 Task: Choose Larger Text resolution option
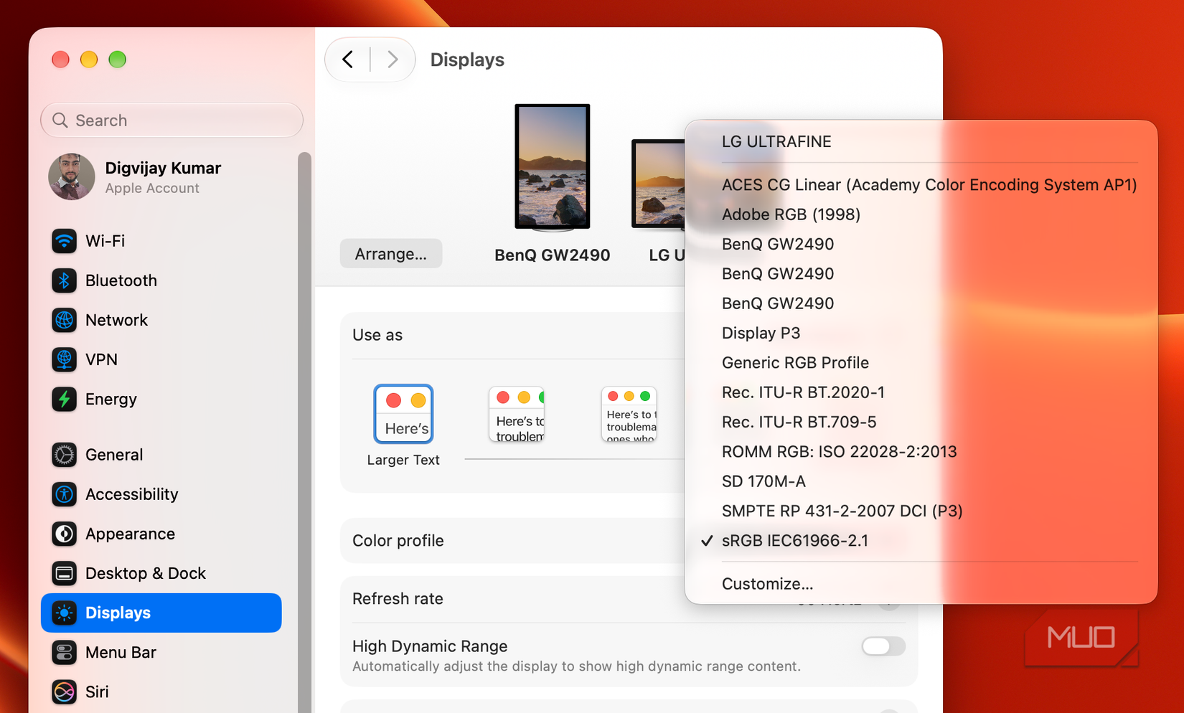tap(403, 415)
